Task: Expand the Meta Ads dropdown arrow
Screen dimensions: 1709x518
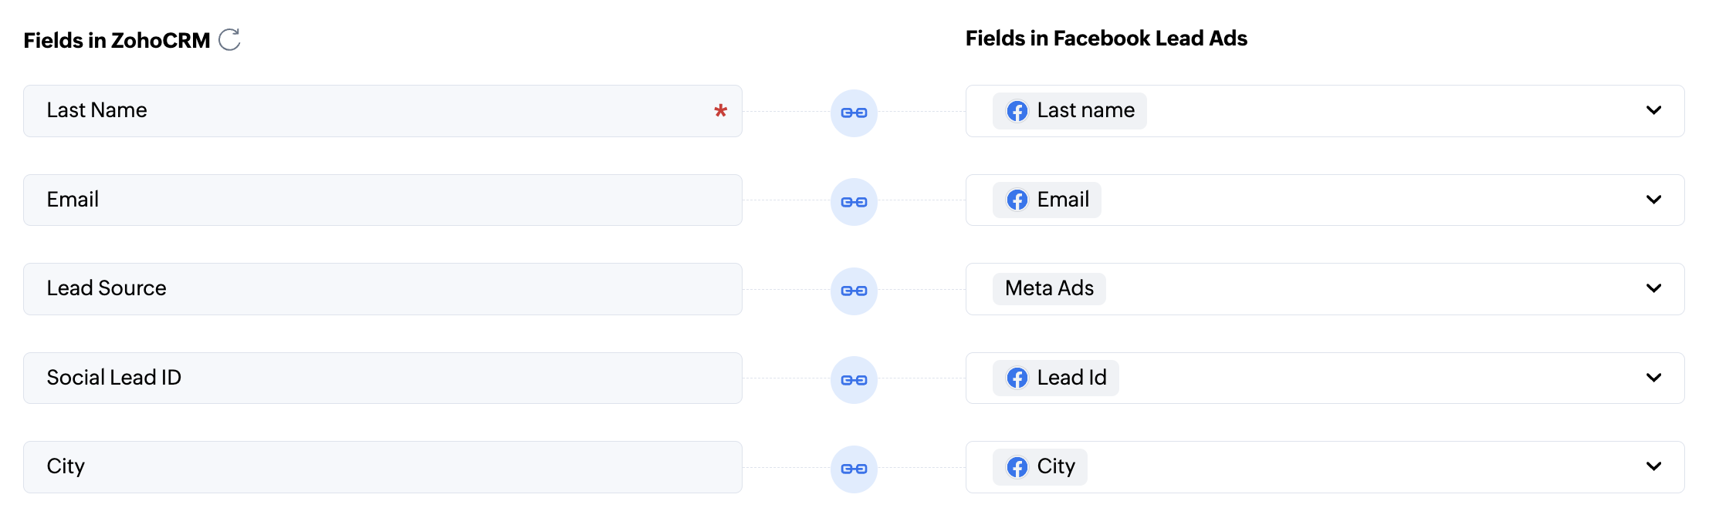Action: (1653, 288)
